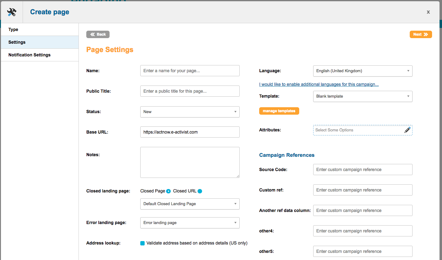Click the manage templates button
This screenshot has height=260, width=442.
pos(279,111)
